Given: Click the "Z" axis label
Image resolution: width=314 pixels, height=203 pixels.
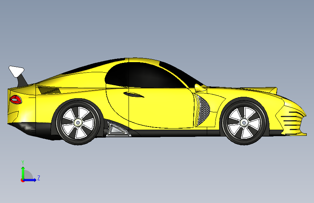Looking at the screenshot, I should coord(39,178).
